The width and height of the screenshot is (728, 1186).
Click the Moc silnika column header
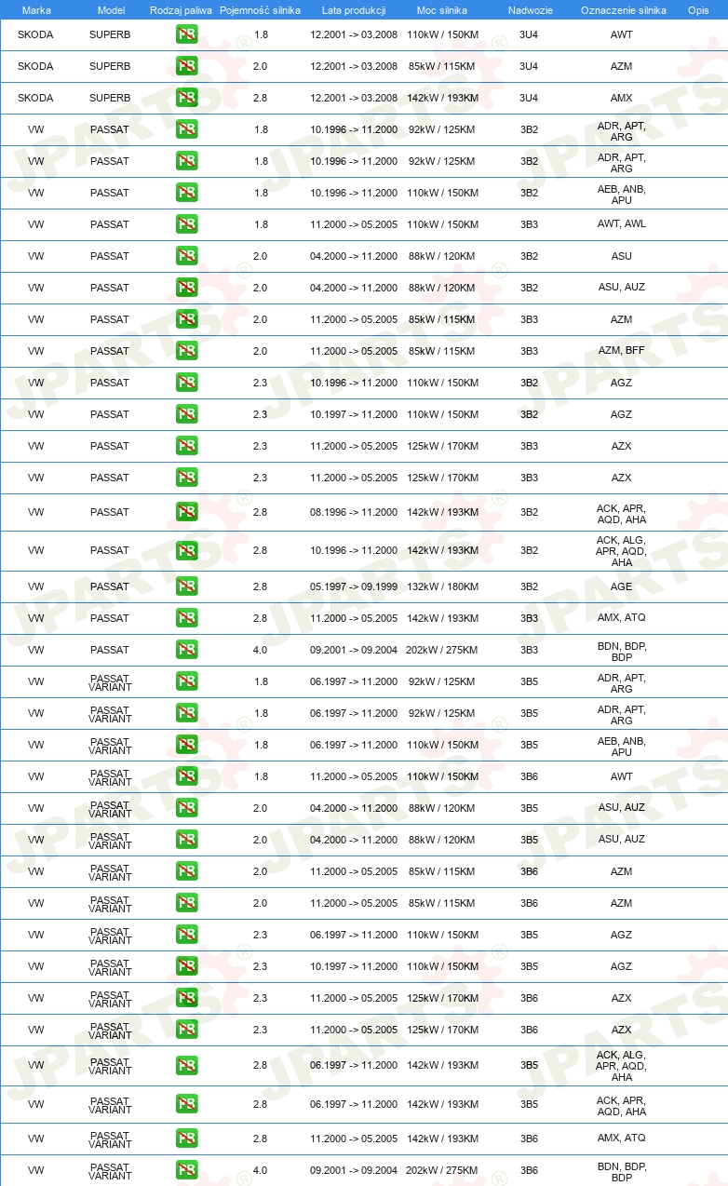click(442, 10)
